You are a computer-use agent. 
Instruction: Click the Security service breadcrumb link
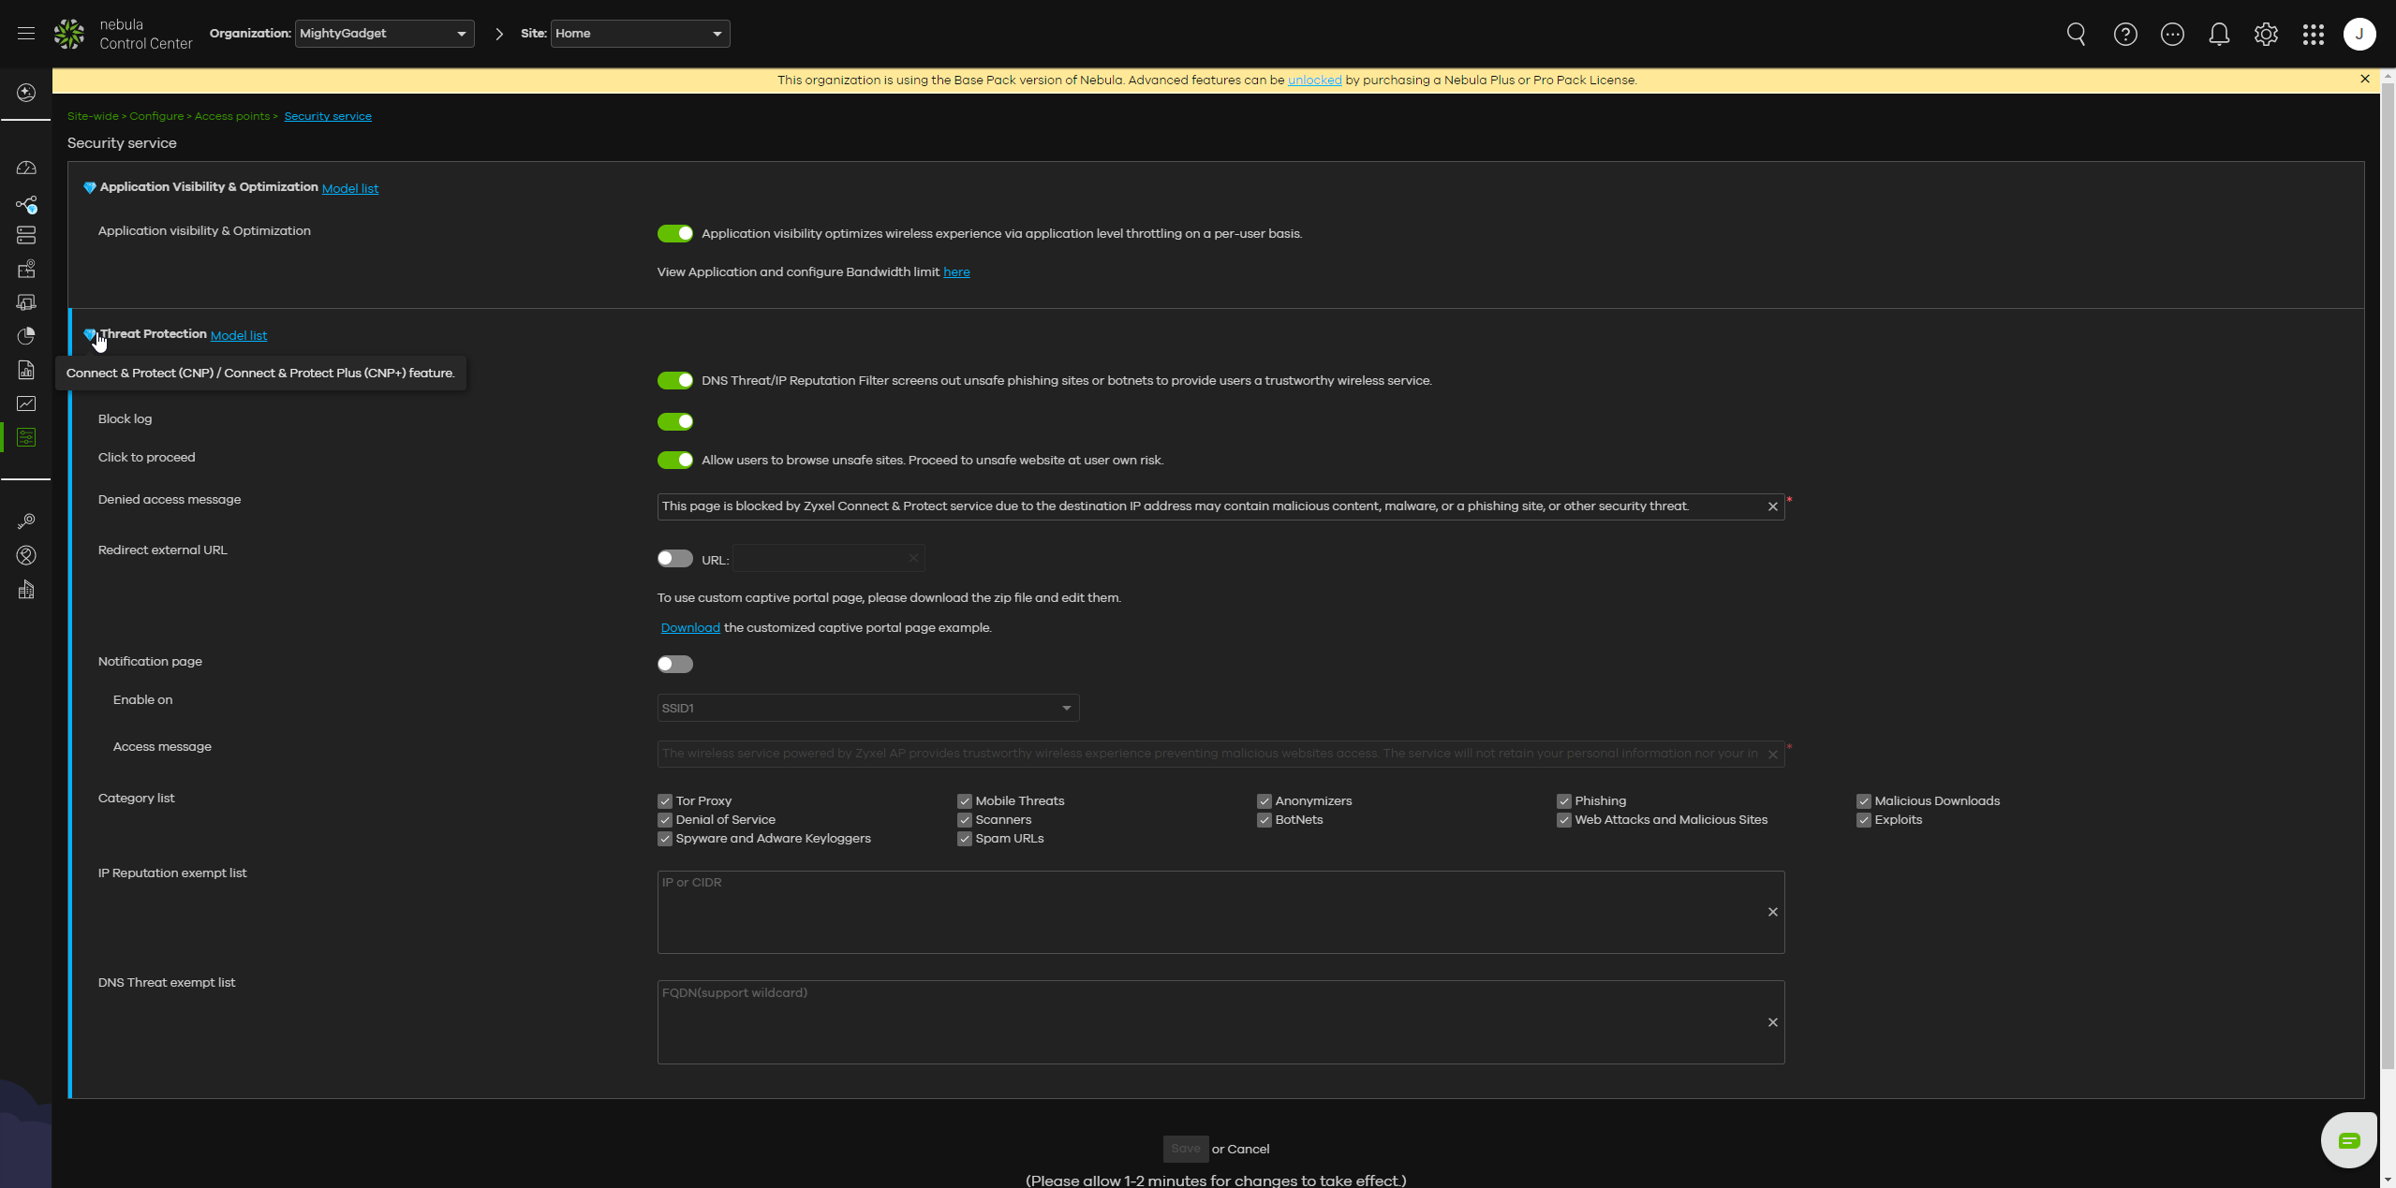[328, 116]
